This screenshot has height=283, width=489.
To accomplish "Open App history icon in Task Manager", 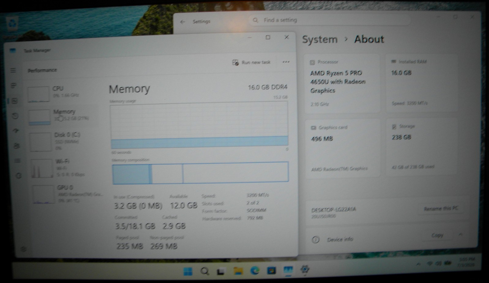I will pyautogui.click(x=15, y=116).
